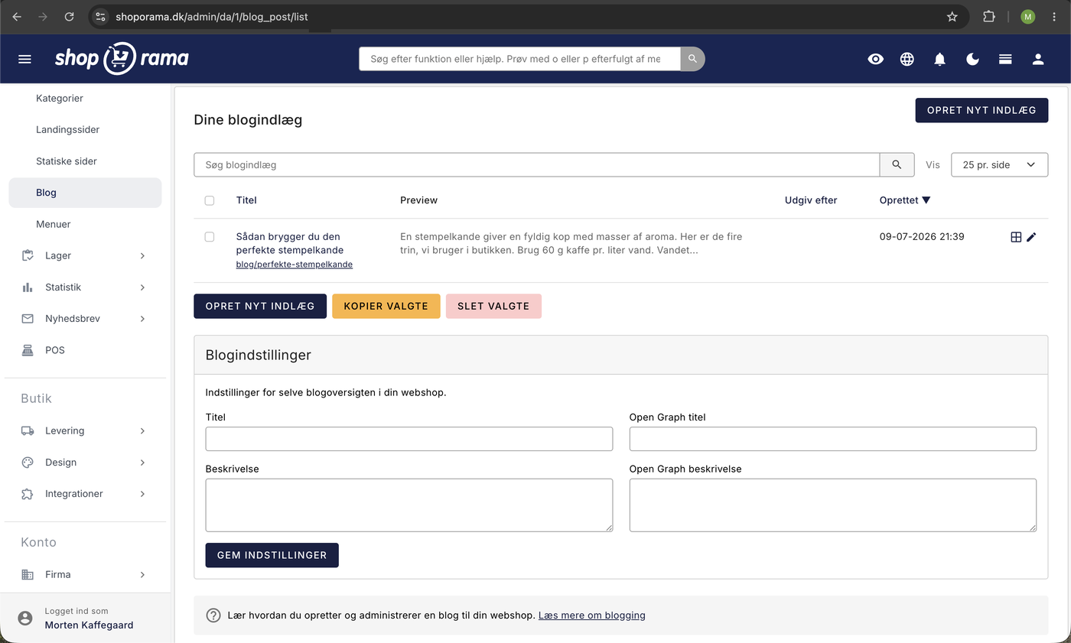Focus the Søg blogindlæg search field
Screen dimensions: 1071x643
point(537,164)
